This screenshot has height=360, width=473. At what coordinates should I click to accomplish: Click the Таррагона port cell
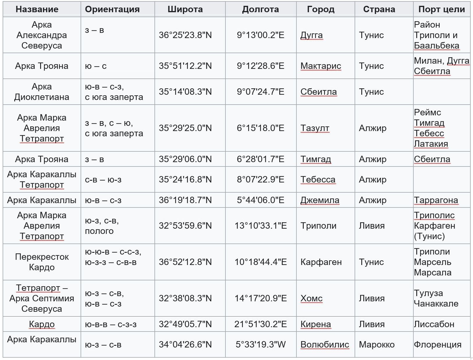[x=442, y=200]
